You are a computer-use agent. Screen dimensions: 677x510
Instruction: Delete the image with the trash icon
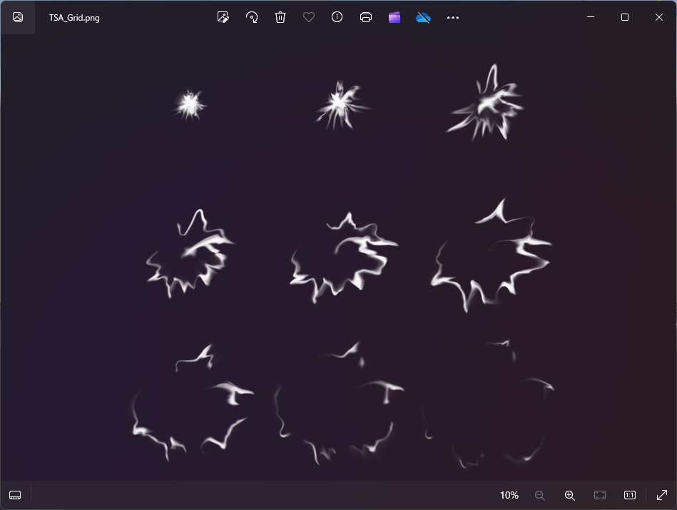pos(280,17)
